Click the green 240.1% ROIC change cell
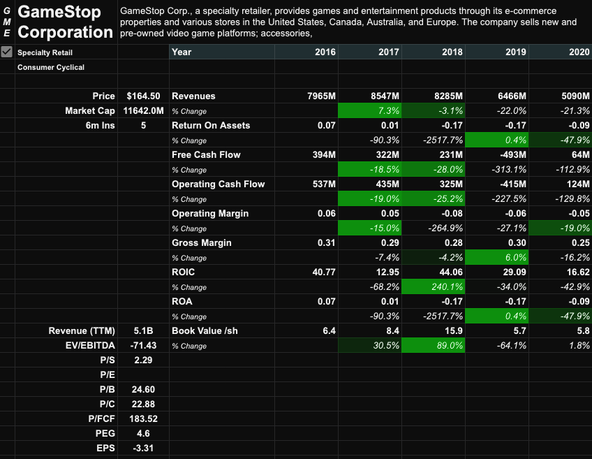The height and width of the screenshot is (459, 592). [433, 286]
